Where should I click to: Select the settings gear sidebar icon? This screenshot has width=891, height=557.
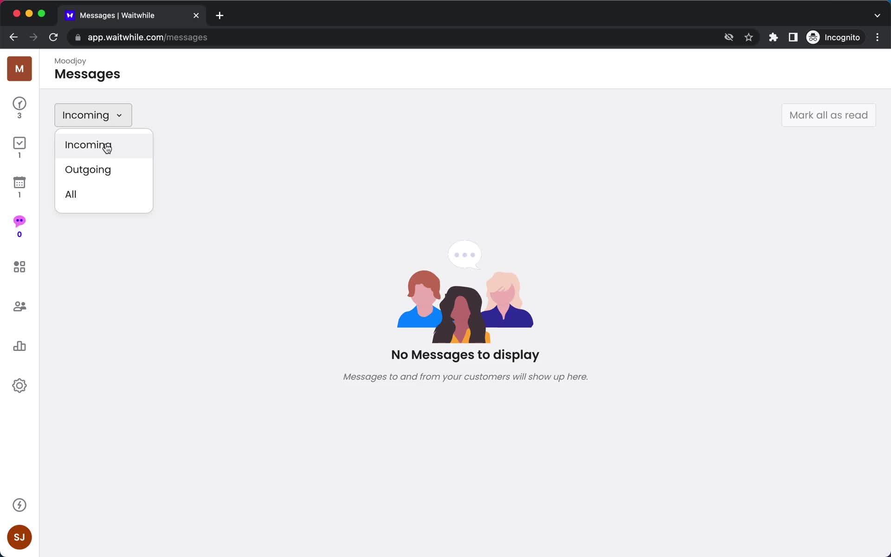pyautogui.click(x=19, y=385)
